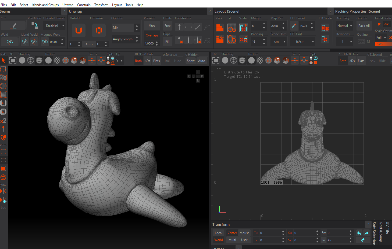392x249 pixels.
Task: Open the T.D. Unit tx/cm dropdown
Action: (302, 42)
